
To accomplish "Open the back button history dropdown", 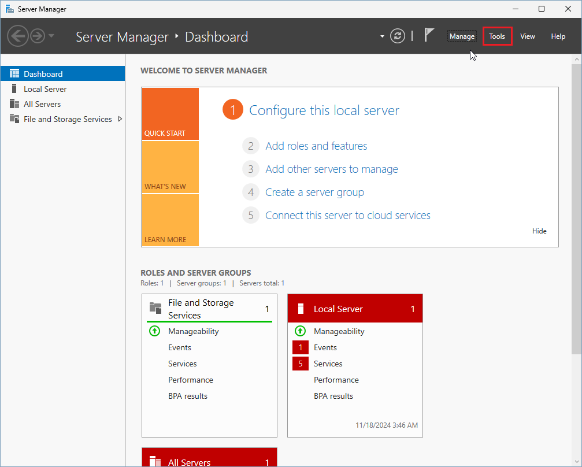I will 50,36.
